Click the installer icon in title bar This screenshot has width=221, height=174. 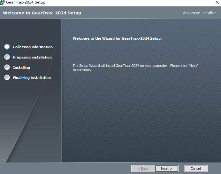coord(2,3)
